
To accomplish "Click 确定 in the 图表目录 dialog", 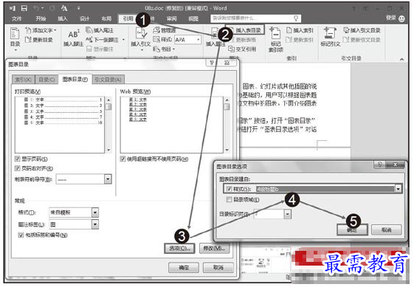I will (x=184, y=268).
